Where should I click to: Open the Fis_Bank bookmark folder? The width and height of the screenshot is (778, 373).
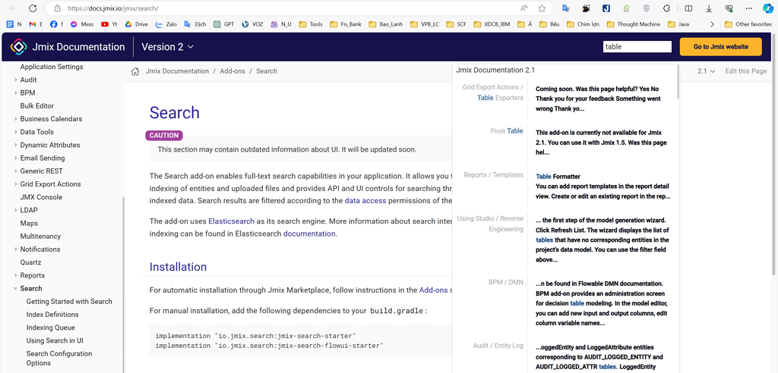click(346, 24)
